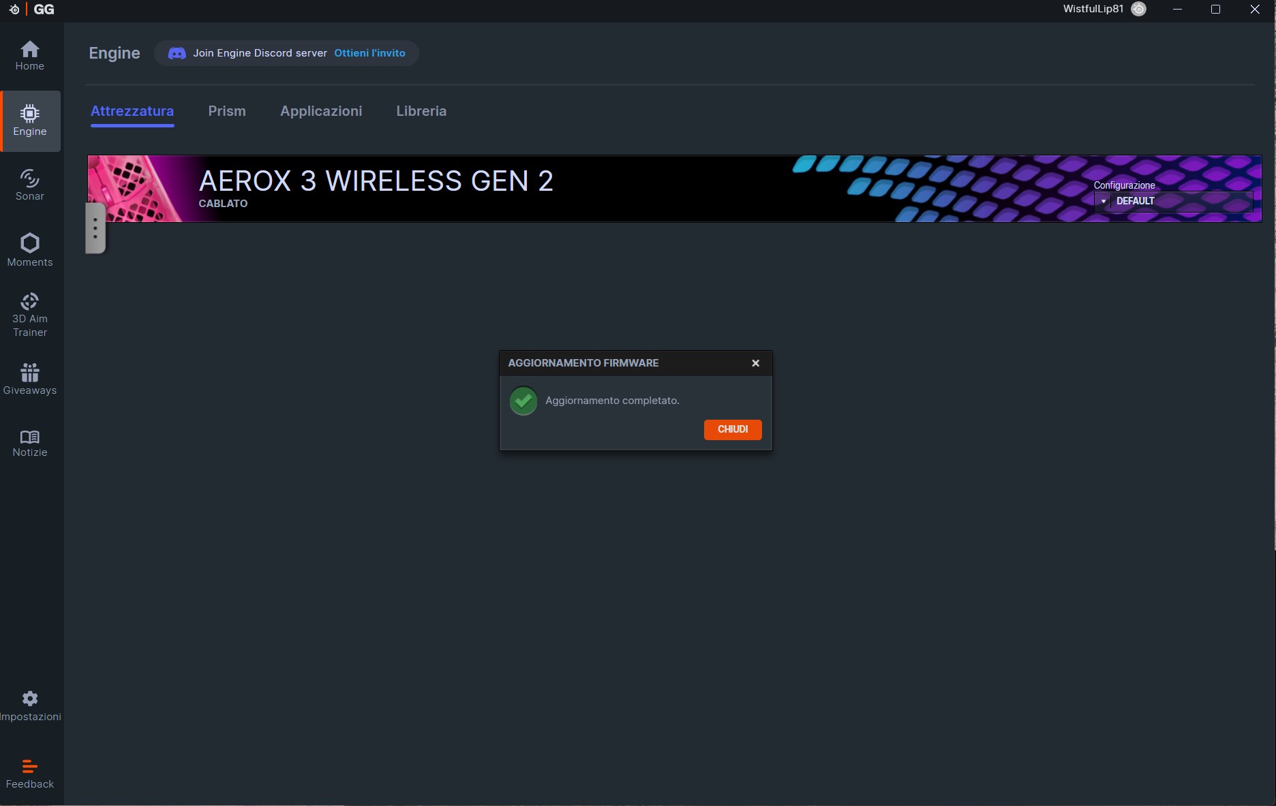The width and height of the screenshot is (1276, 806).
Task: Follow the Ottieni l'invito link
Action: point(369,53)
